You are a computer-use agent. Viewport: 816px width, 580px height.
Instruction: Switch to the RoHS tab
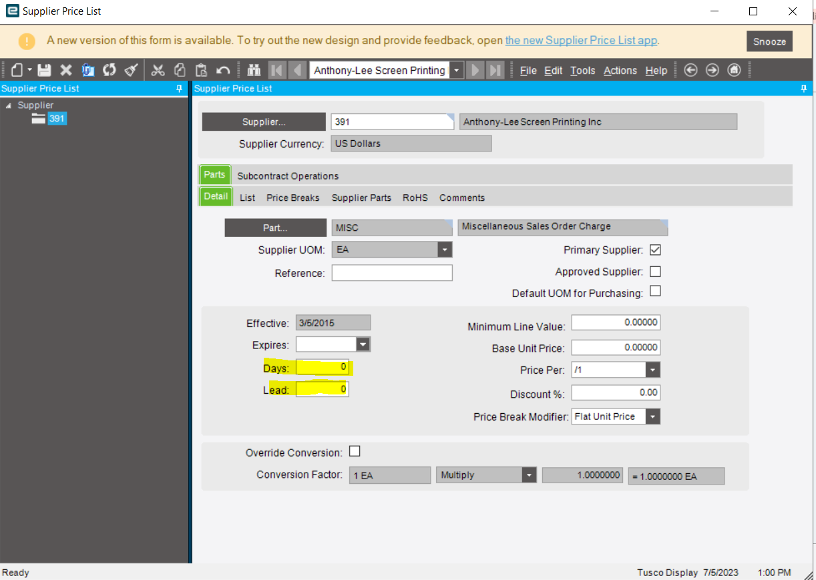415,198
